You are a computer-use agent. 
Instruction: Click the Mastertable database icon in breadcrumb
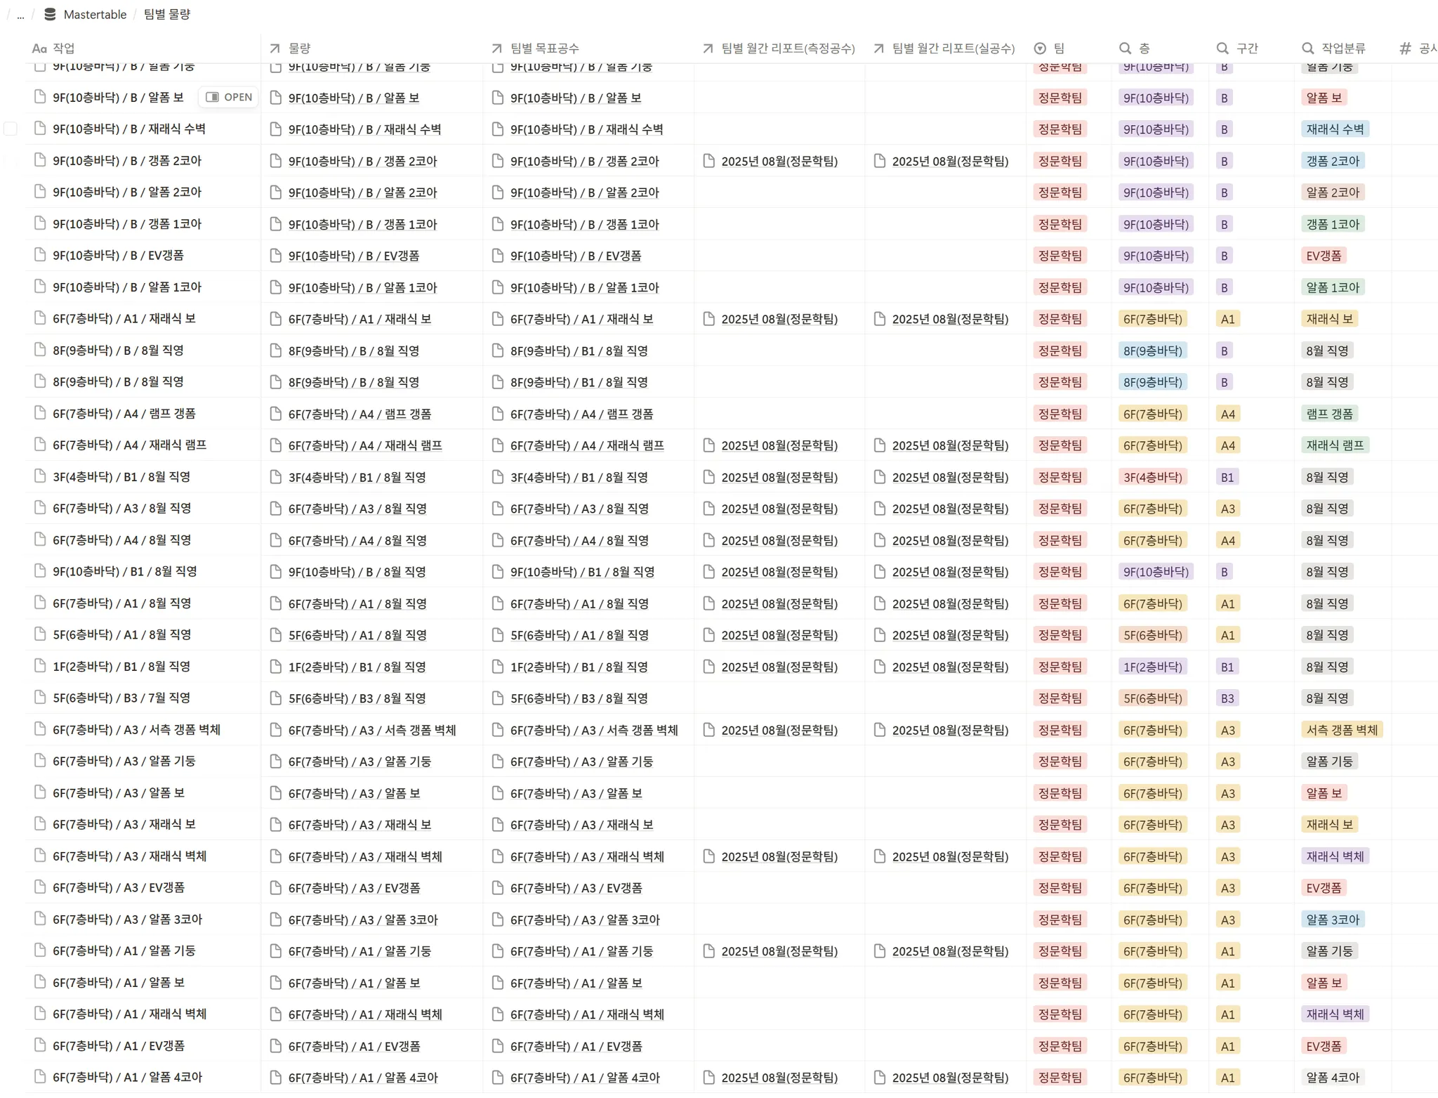point(50,14)
